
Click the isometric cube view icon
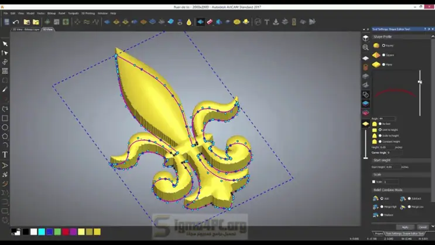[365, 38]
